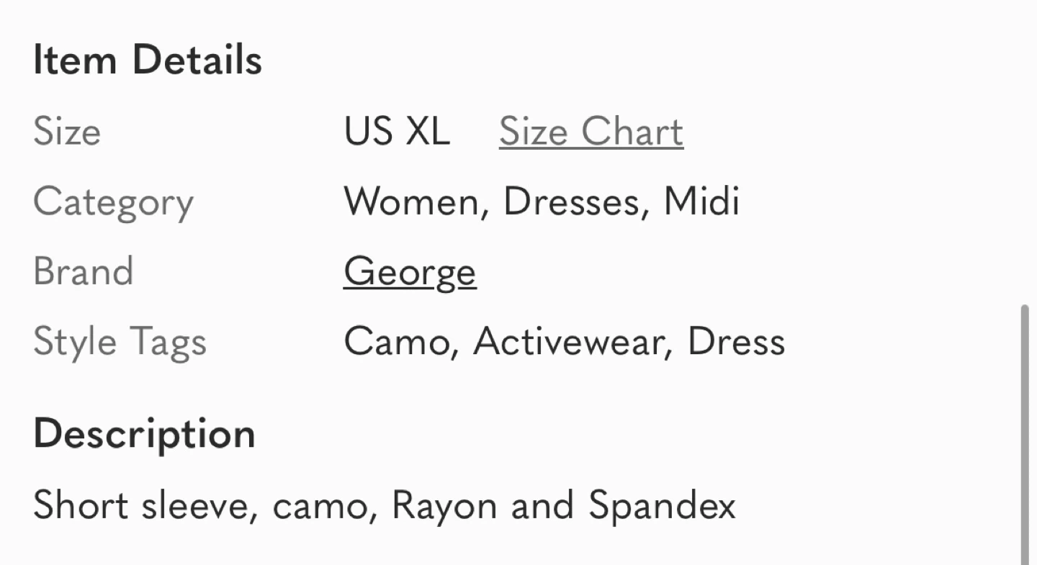Open the Size Chart link
This screenshot has width=1037, height=565.
coord(591,132)
